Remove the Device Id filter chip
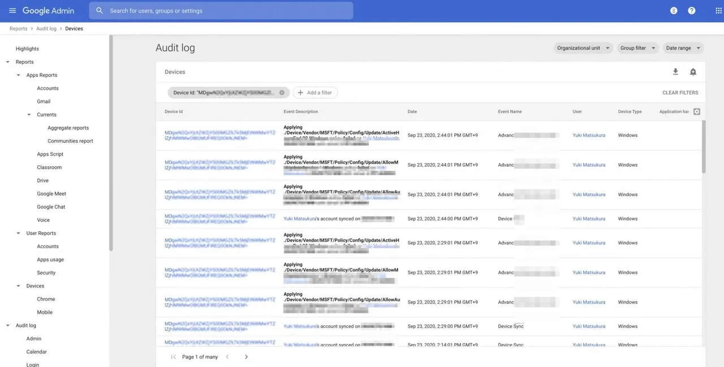This screenshot has height=367, width=724. pyautogui.click(x=282, y=93)
